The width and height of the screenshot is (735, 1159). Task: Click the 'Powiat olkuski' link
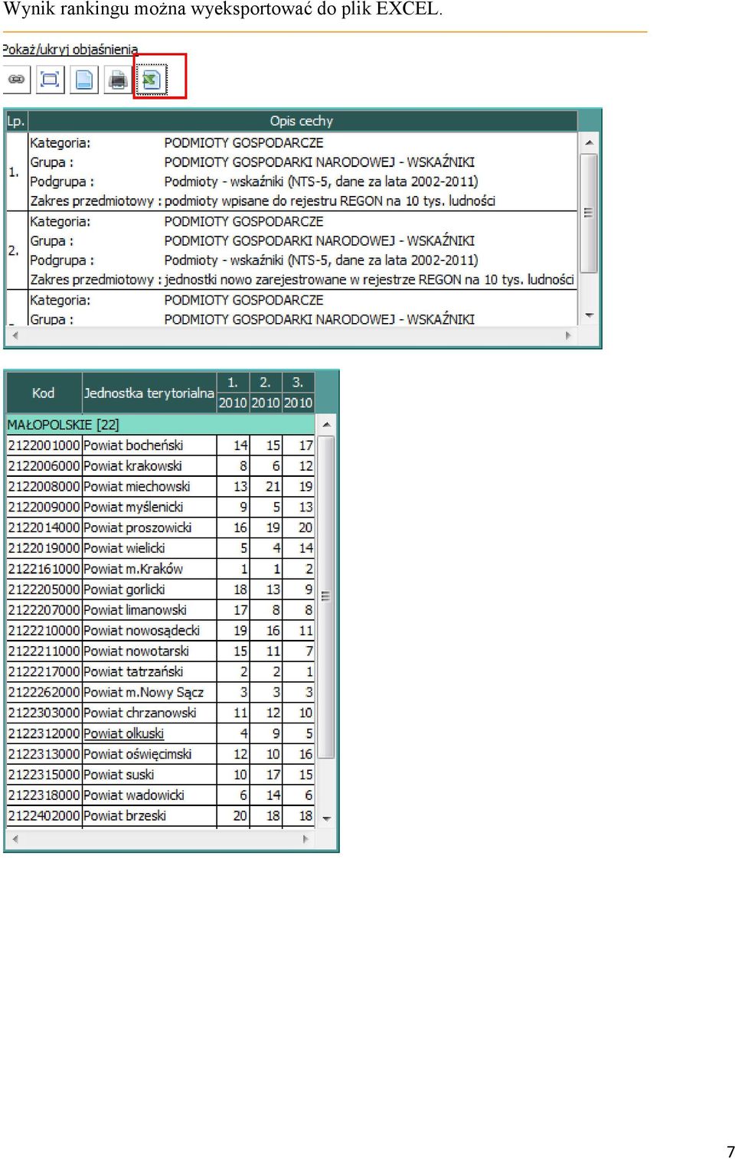pos(123,734)
